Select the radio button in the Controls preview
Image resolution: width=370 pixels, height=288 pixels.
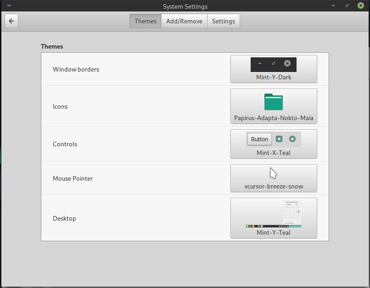292,139
